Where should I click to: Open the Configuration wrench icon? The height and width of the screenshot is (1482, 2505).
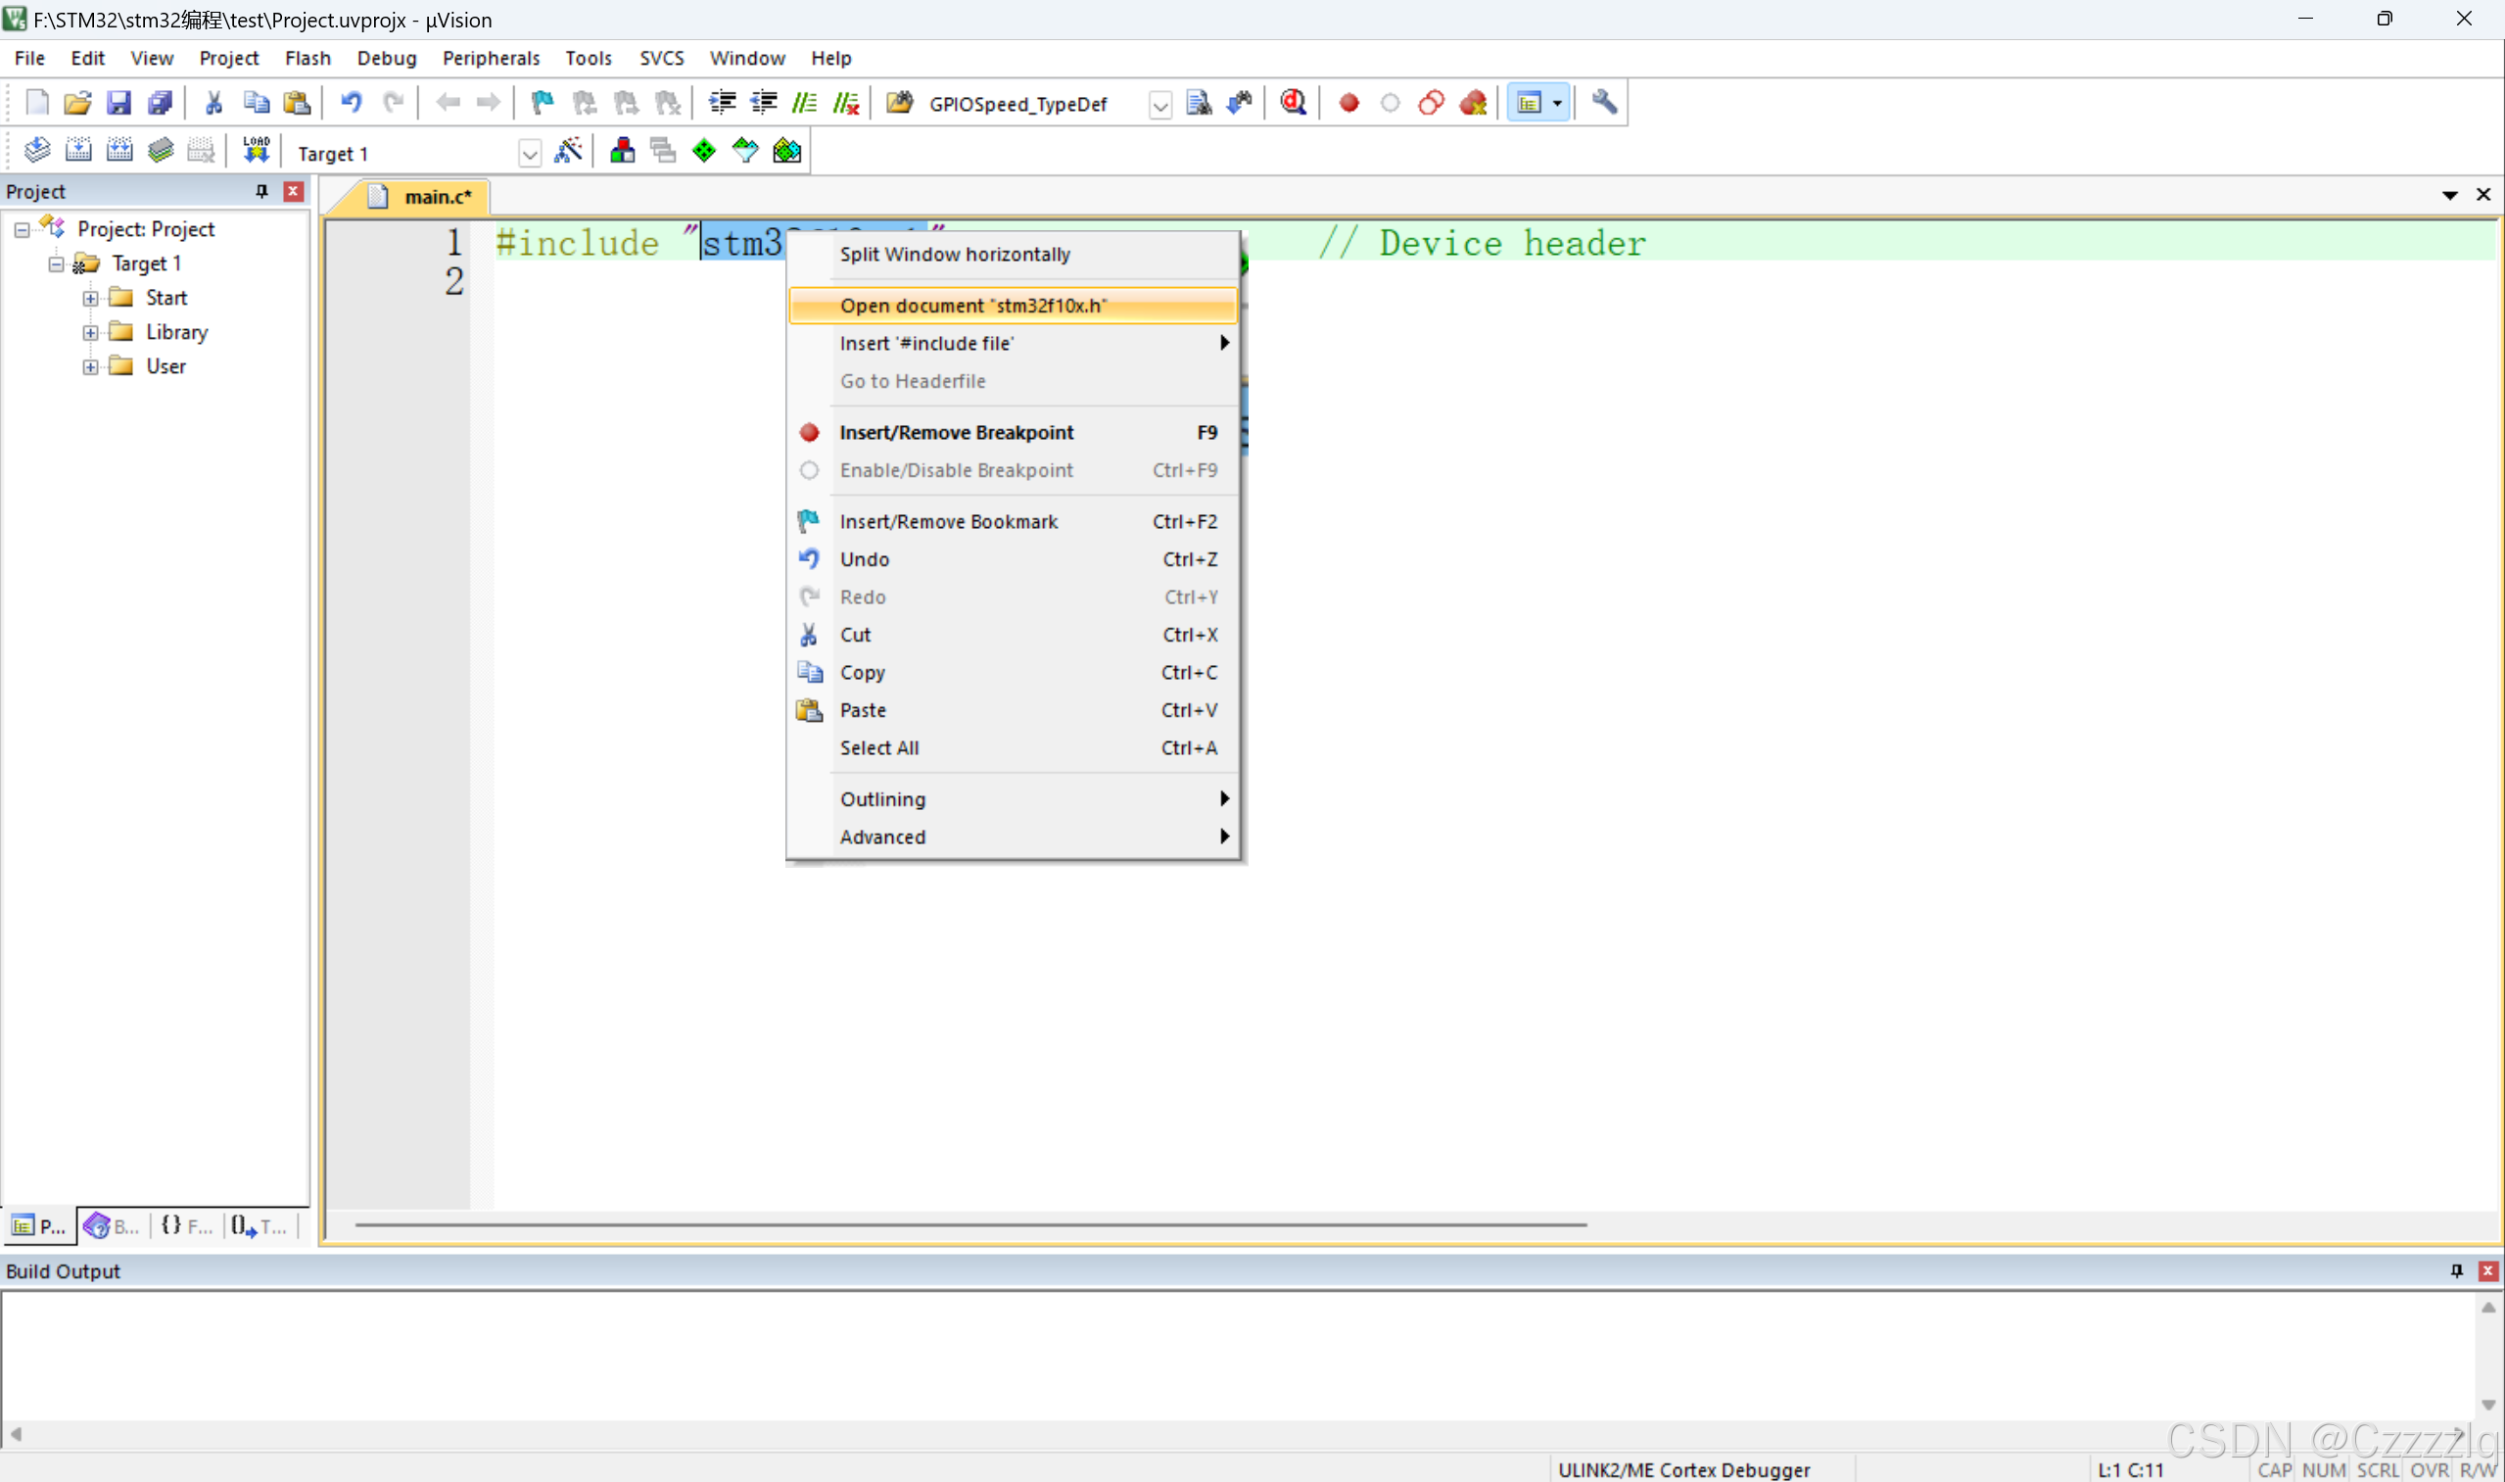(1603, 103)
